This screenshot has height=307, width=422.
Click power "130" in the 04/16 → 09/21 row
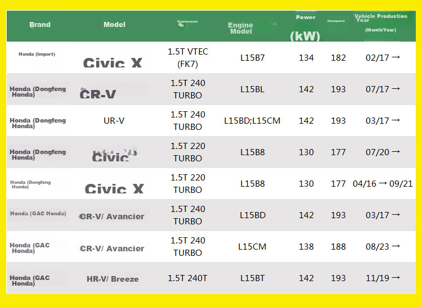[306, 184]
